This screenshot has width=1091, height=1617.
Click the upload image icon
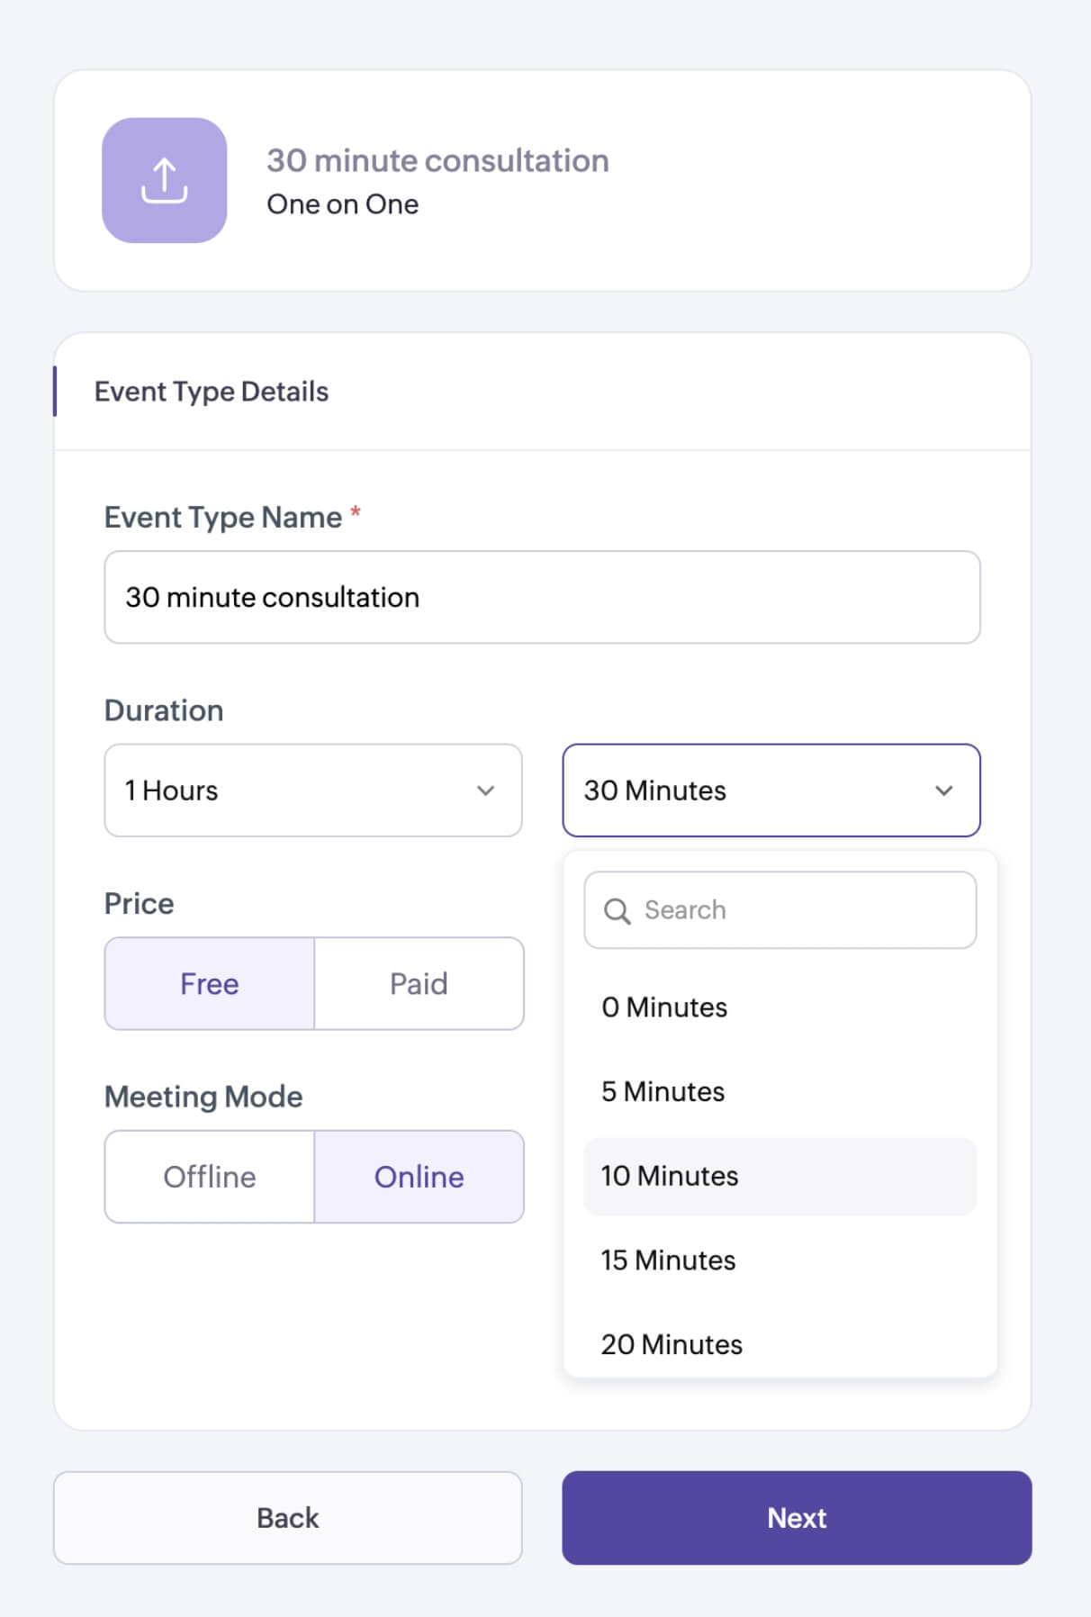164,180
